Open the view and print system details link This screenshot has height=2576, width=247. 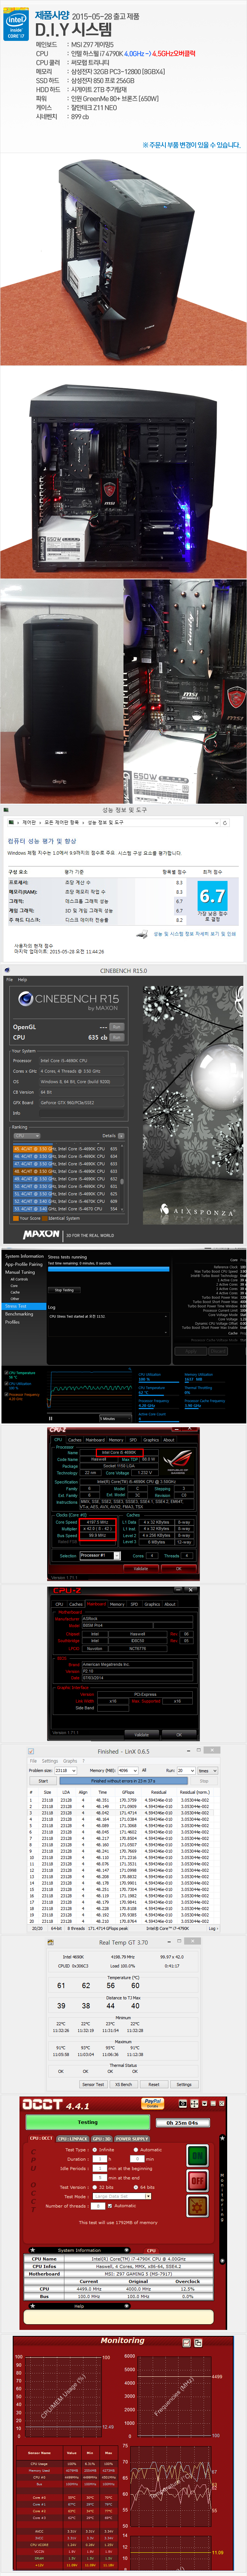click(x=194, y=934)
